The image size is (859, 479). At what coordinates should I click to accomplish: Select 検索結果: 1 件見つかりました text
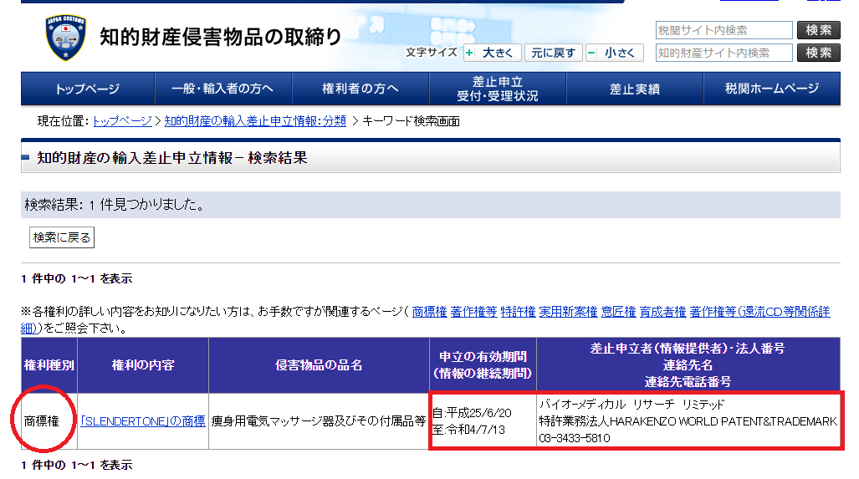[115, 205]
